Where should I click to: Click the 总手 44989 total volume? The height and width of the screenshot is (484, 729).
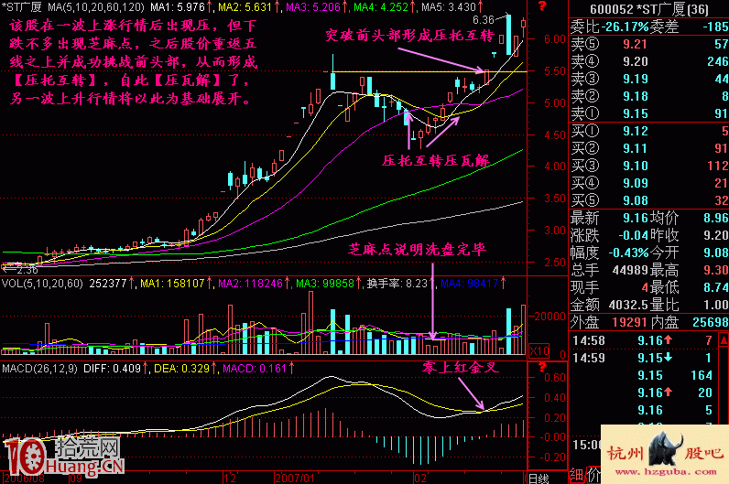click(630, 270)
